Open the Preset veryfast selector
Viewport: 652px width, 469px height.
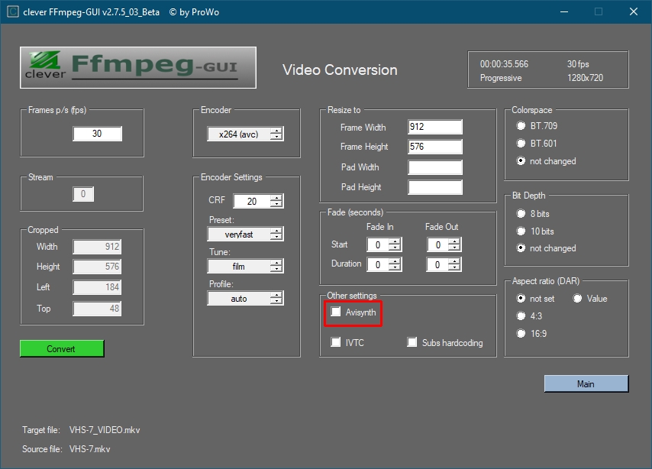[245, 234]
